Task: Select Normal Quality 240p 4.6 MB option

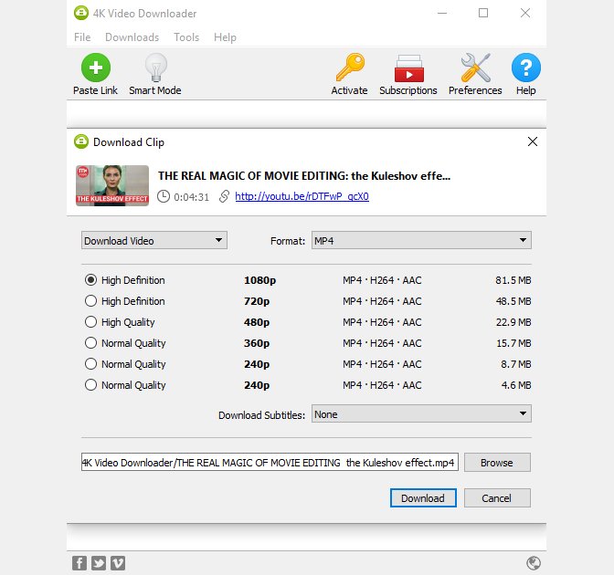Action: pos(90,385)
